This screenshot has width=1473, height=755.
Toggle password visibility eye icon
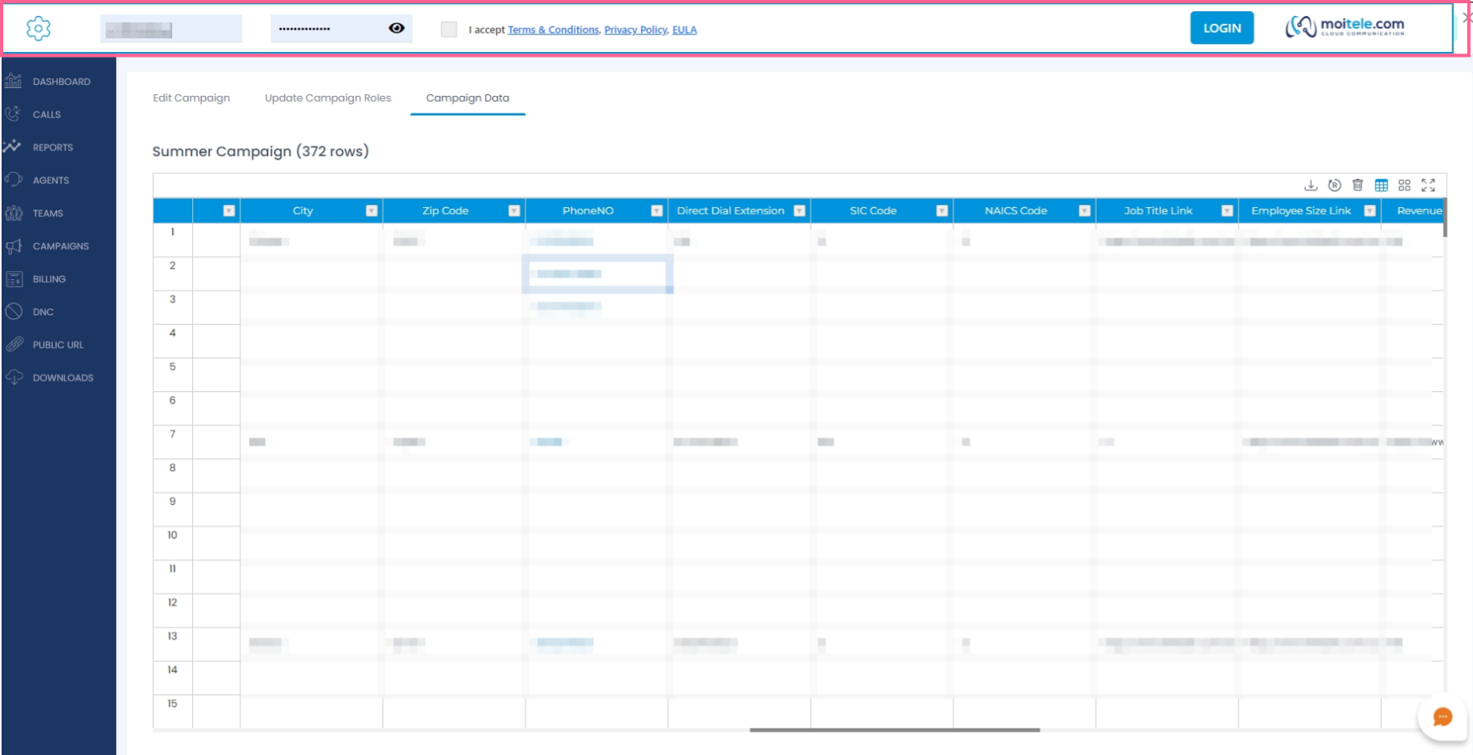(x=396, y=28)
